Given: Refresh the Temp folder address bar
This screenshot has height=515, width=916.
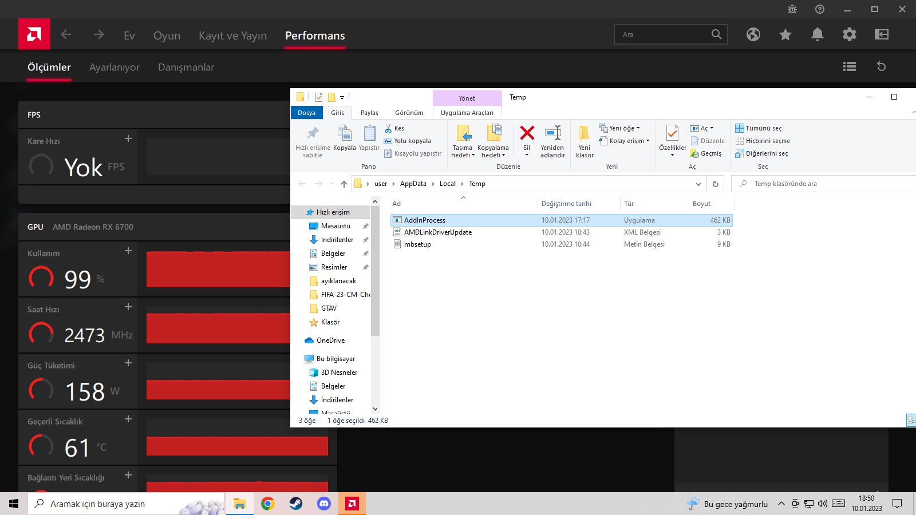Looking at the screenshot, I should [716, 184].
